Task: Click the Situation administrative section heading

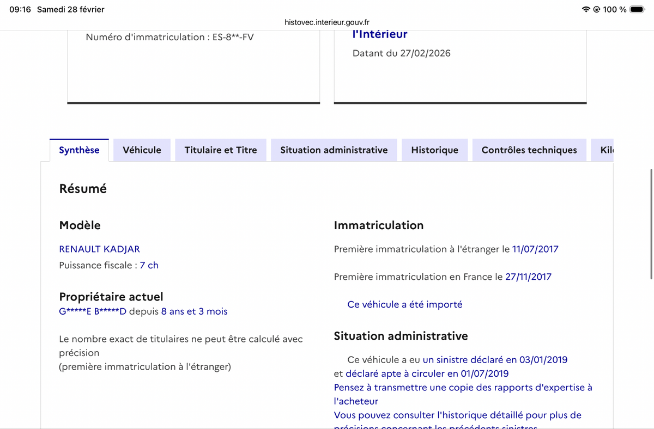Action: coord(401,336)
